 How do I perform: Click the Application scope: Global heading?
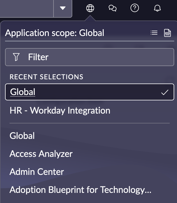point(55,33)
